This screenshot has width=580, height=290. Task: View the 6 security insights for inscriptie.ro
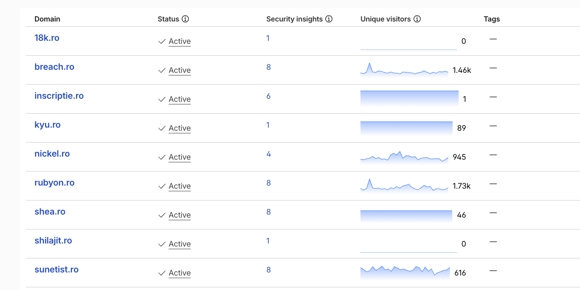[x=268, y=96]
